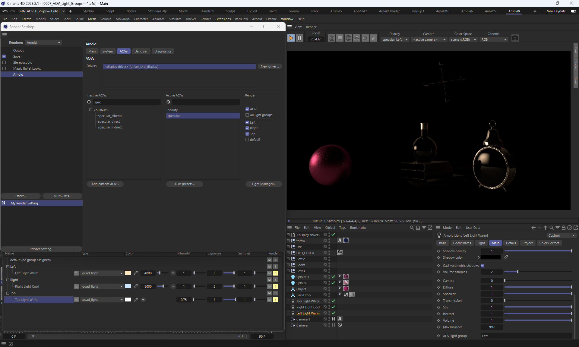Click the camera snapshot icon
This screenshot has height=347, width=579.
tap(515, 38)
